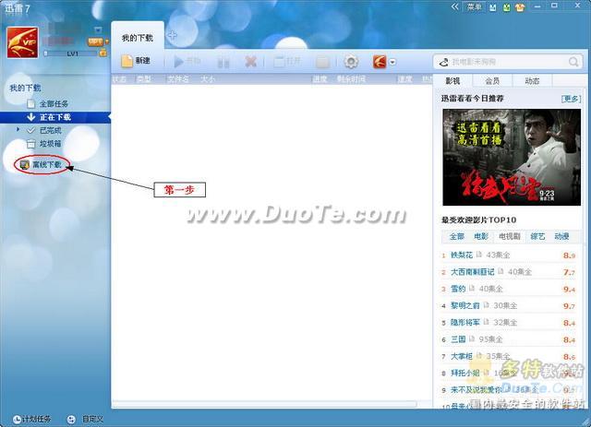
Task: Open settings via the gear icon
Action: click(x=351, y=62)
